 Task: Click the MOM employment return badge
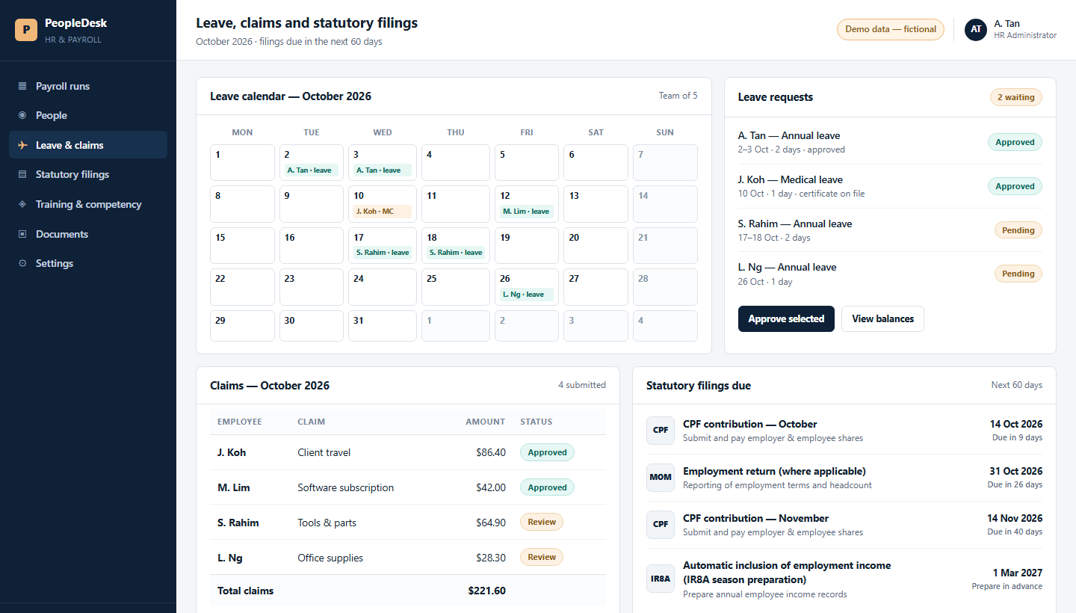661,477
